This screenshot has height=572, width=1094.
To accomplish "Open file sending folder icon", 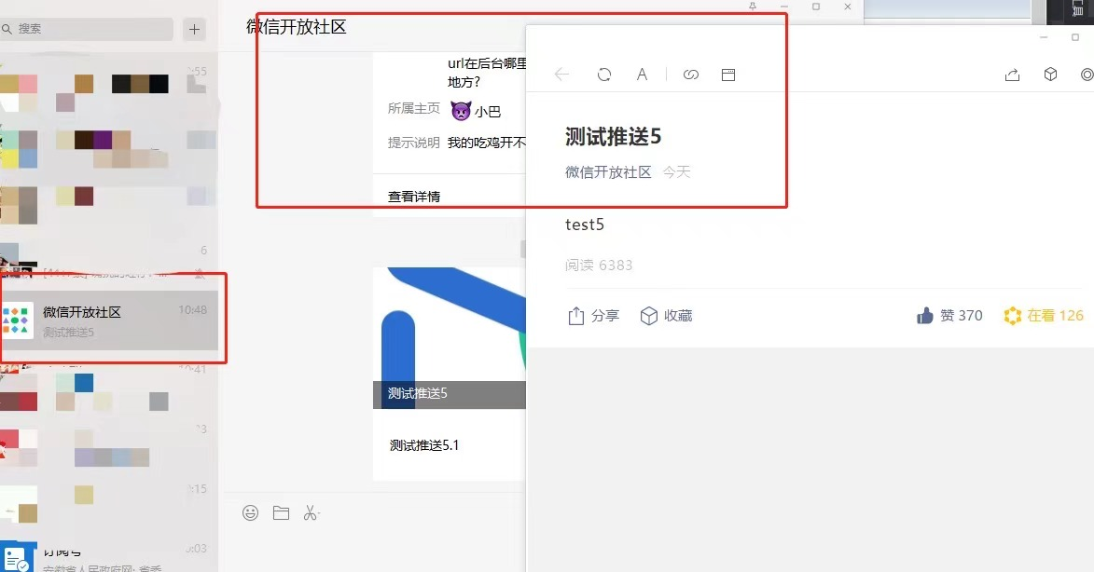I will point(281,513).
